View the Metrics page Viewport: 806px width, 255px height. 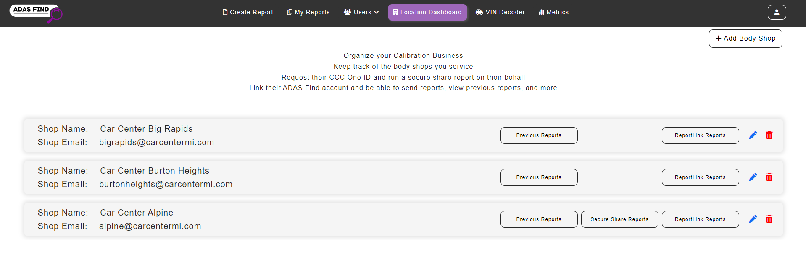[x=553, y=12]
